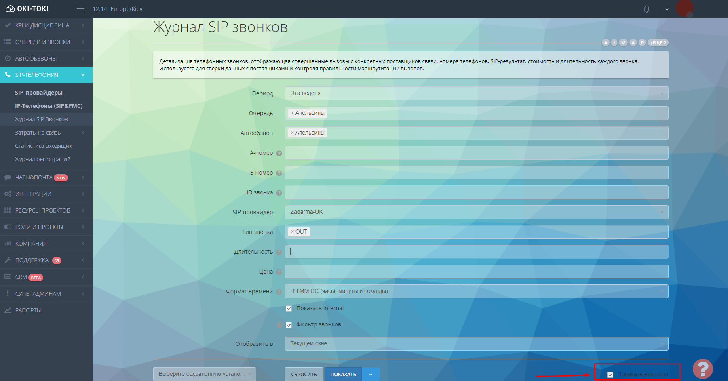
Task: Click the ПОКАЗАТЬ button
Action: point(343,374)
